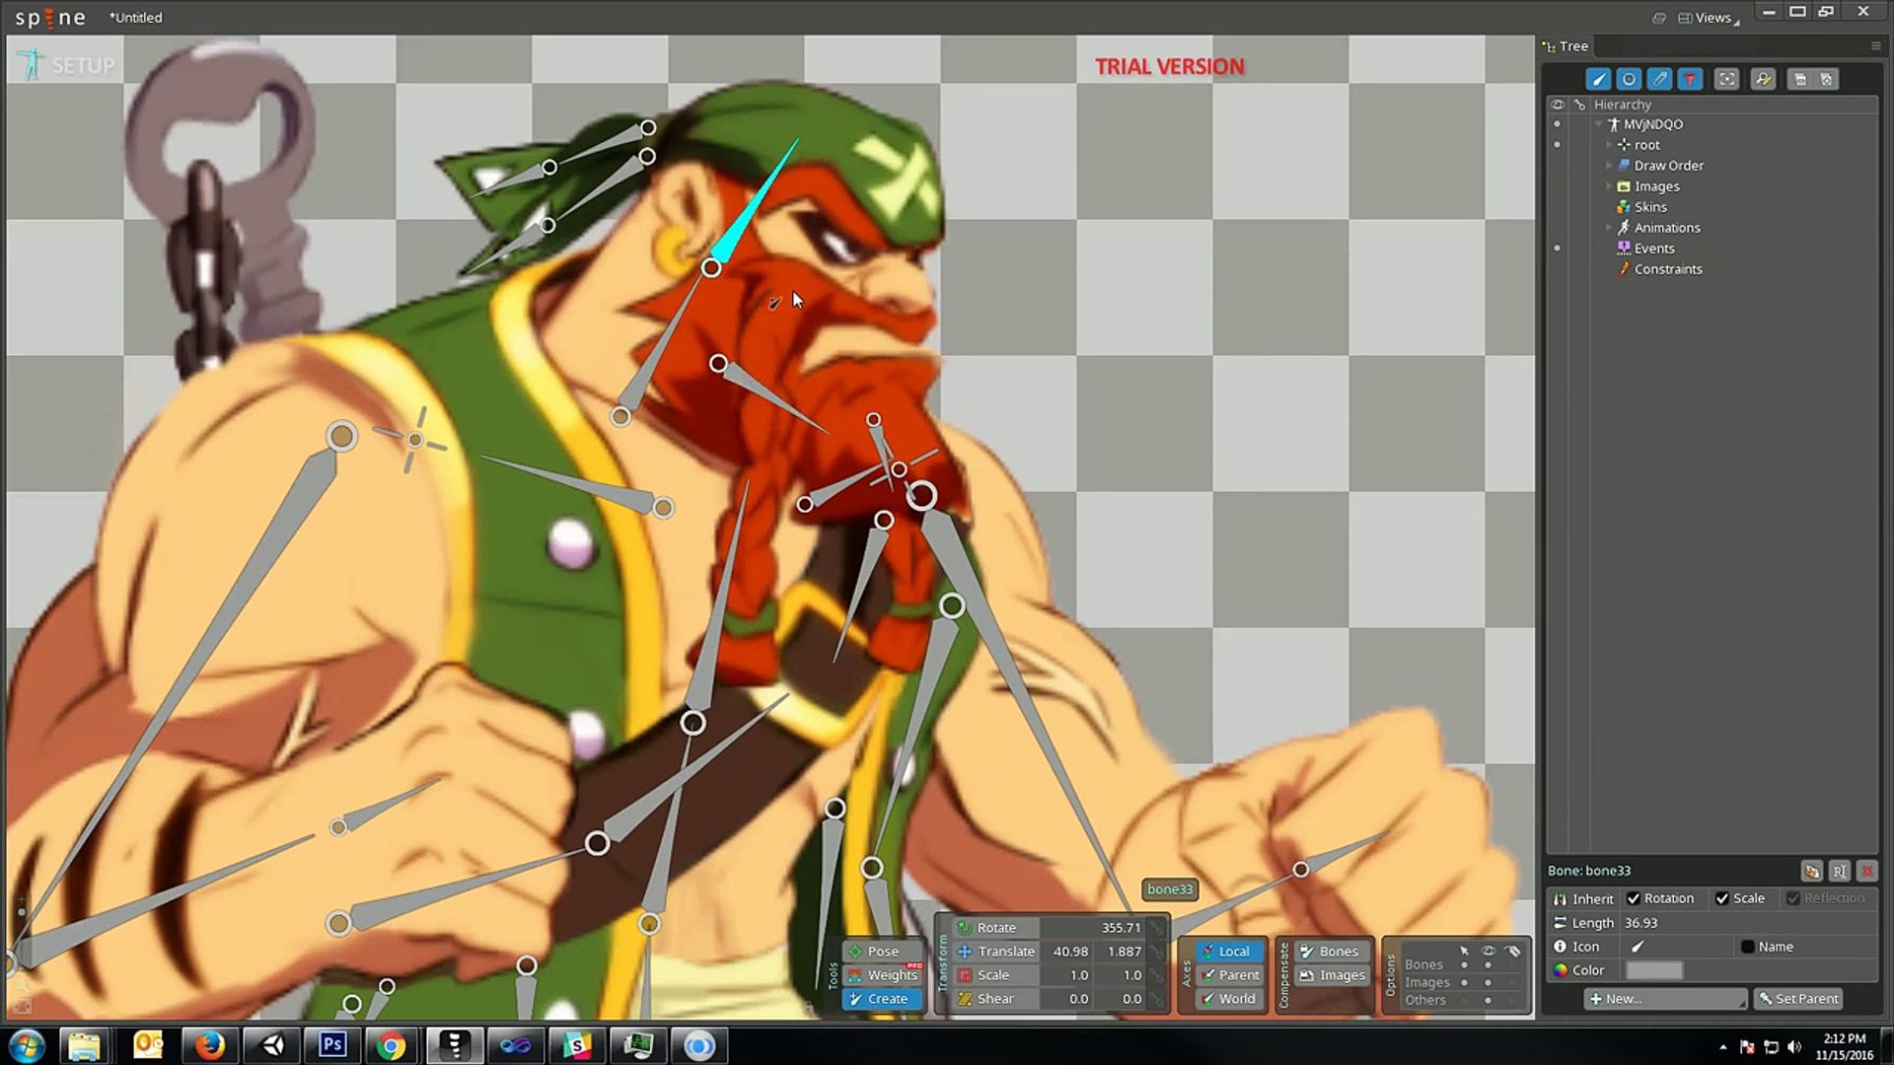The image size is (1894, 1065).
Task: Click the Spine logo in title bar
Action: [50, 18]
